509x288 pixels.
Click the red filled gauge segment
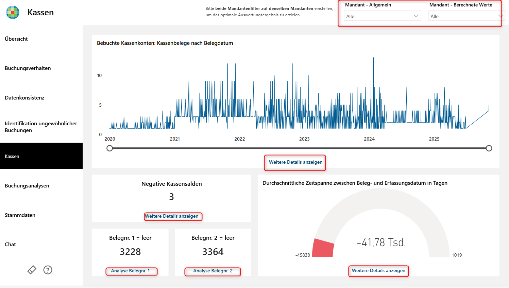[323, 248]
